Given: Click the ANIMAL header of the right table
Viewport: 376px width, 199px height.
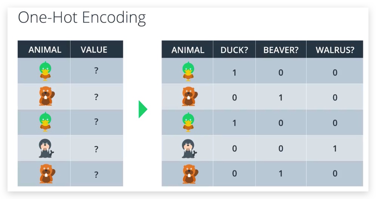Looking at the screenshot, I should click(188, 50).
